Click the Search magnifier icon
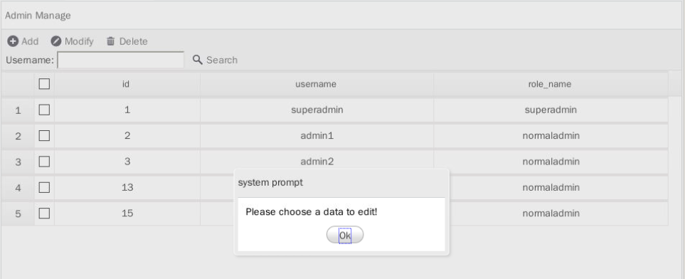The height and width of the screenshot is (279, 685). pyautogui.click(x=198, y=60)
